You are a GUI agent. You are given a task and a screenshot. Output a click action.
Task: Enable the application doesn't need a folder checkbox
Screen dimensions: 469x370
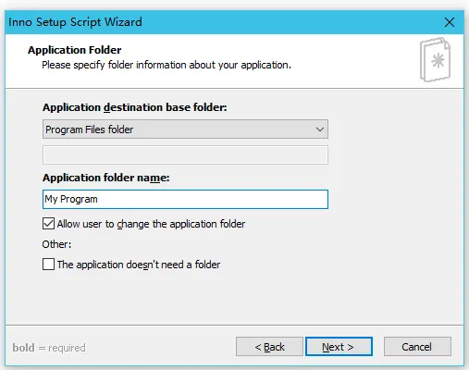click(x=48, y=265)
